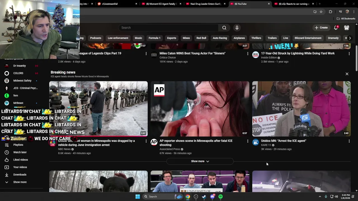
Task: Select the Dramedy filter chip
Action: click(x=333, y=38)
